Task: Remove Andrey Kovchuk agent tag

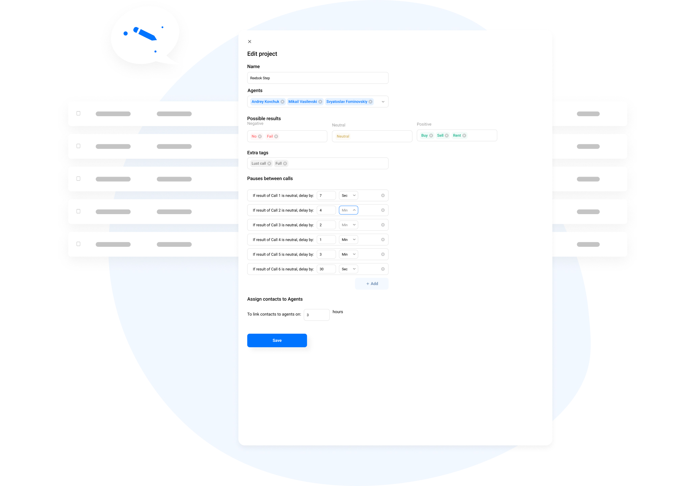Action: click(x=282, y=102)
